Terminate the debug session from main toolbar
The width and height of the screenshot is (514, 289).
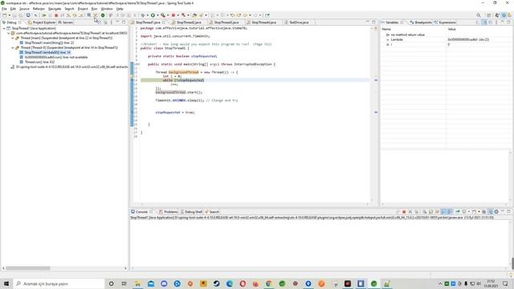tap(56, 15)
